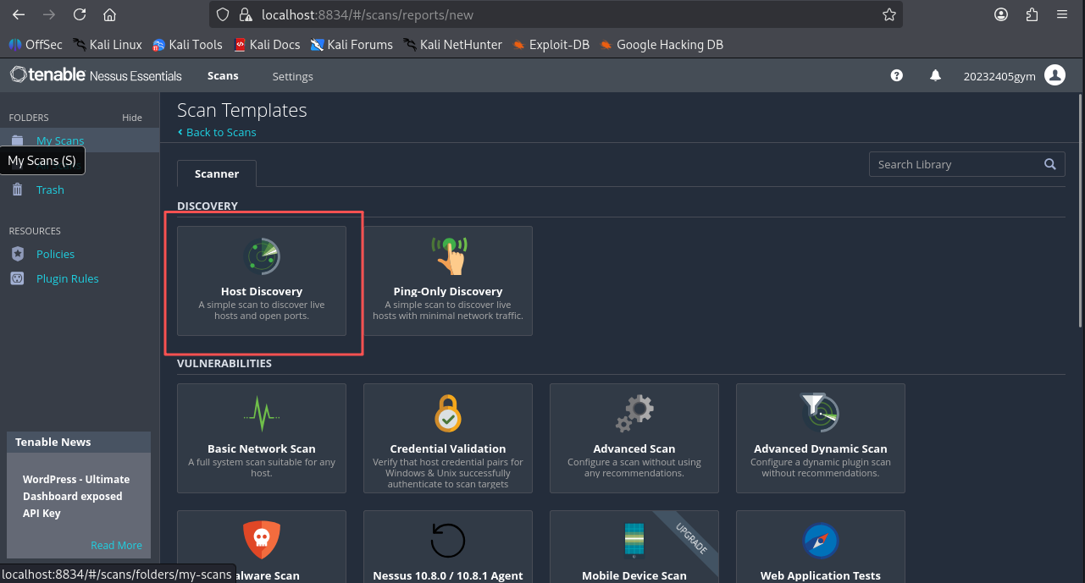Click the Host Discovery radar icon

click(262, 256)
